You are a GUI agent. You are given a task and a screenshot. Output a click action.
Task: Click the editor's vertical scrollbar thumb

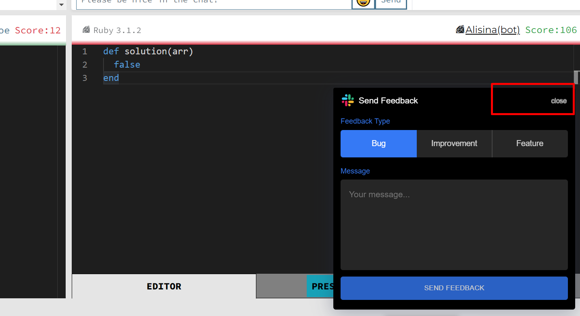click(x=577, y=77)
